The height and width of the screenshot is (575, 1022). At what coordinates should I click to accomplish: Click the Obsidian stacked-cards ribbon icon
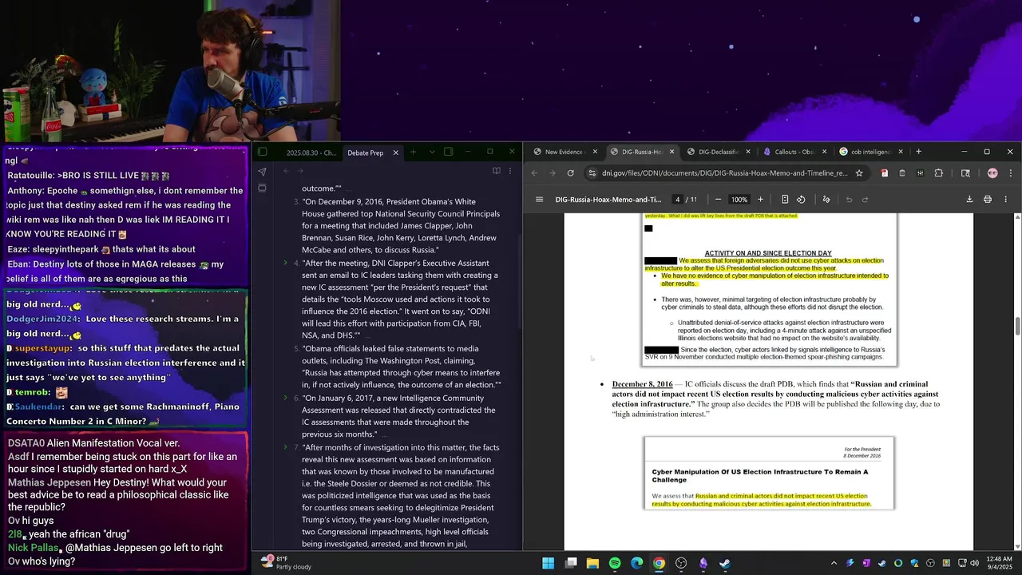coord(262,188)
